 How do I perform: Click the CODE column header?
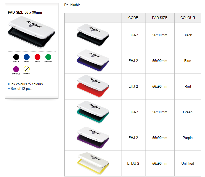tap(133, 18)
